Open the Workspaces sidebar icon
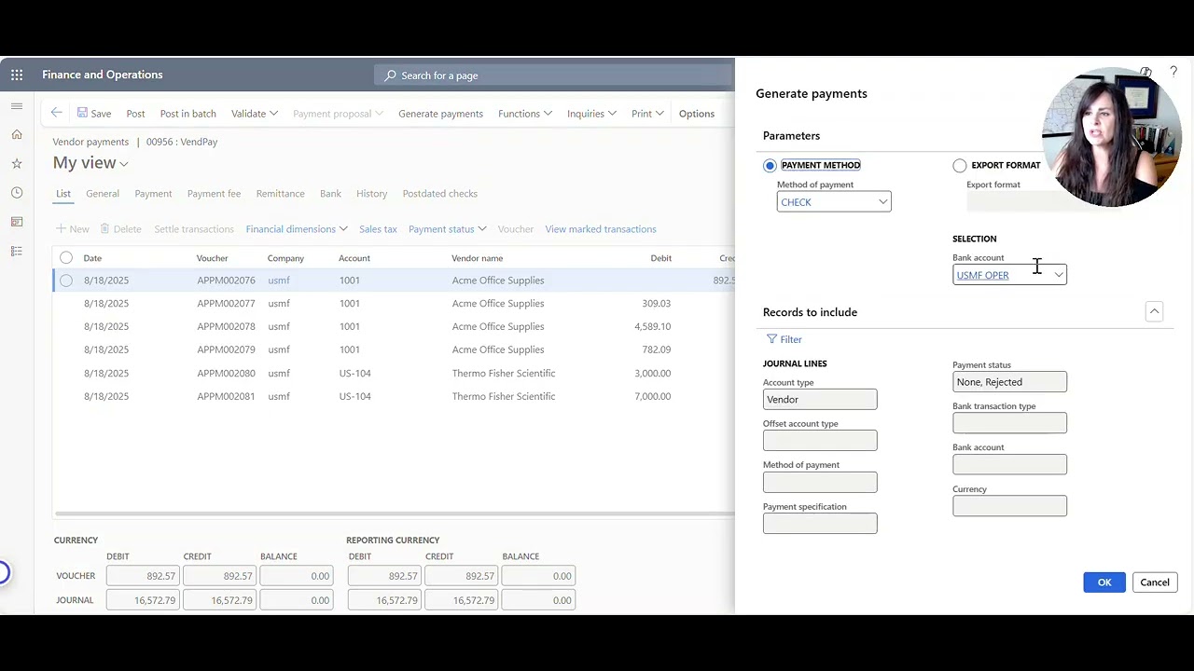The height and width of the screenshot is (671, 1194). (17, 222)
